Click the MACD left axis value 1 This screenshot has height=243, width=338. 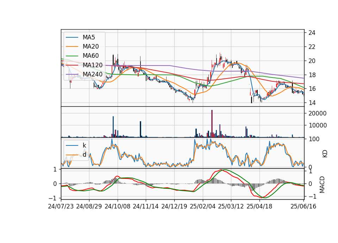55,169
